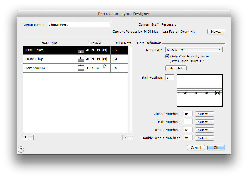The width and height of the screenshot is (248, 178).
Task: Click in the staff position preview box
Action: [x=200, y=90]
